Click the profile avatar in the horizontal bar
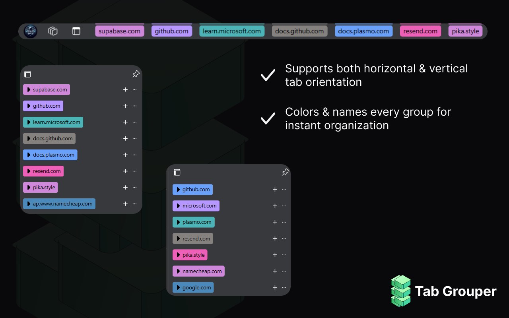 pos(31,31)
